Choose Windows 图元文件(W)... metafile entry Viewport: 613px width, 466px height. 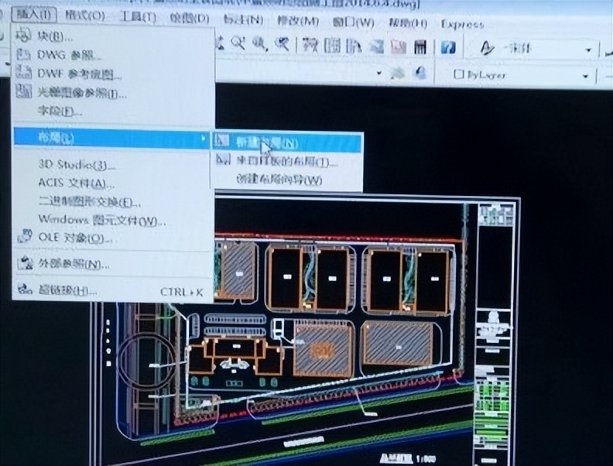click(x=113, y=220)
